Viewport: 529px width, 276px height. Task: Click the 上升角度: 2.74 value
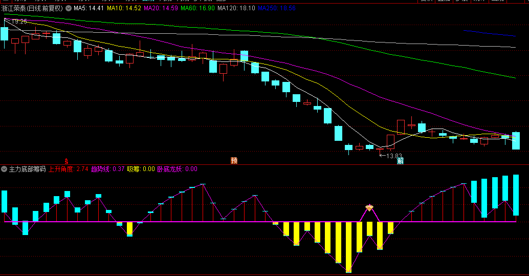click(x=69, y=169)
